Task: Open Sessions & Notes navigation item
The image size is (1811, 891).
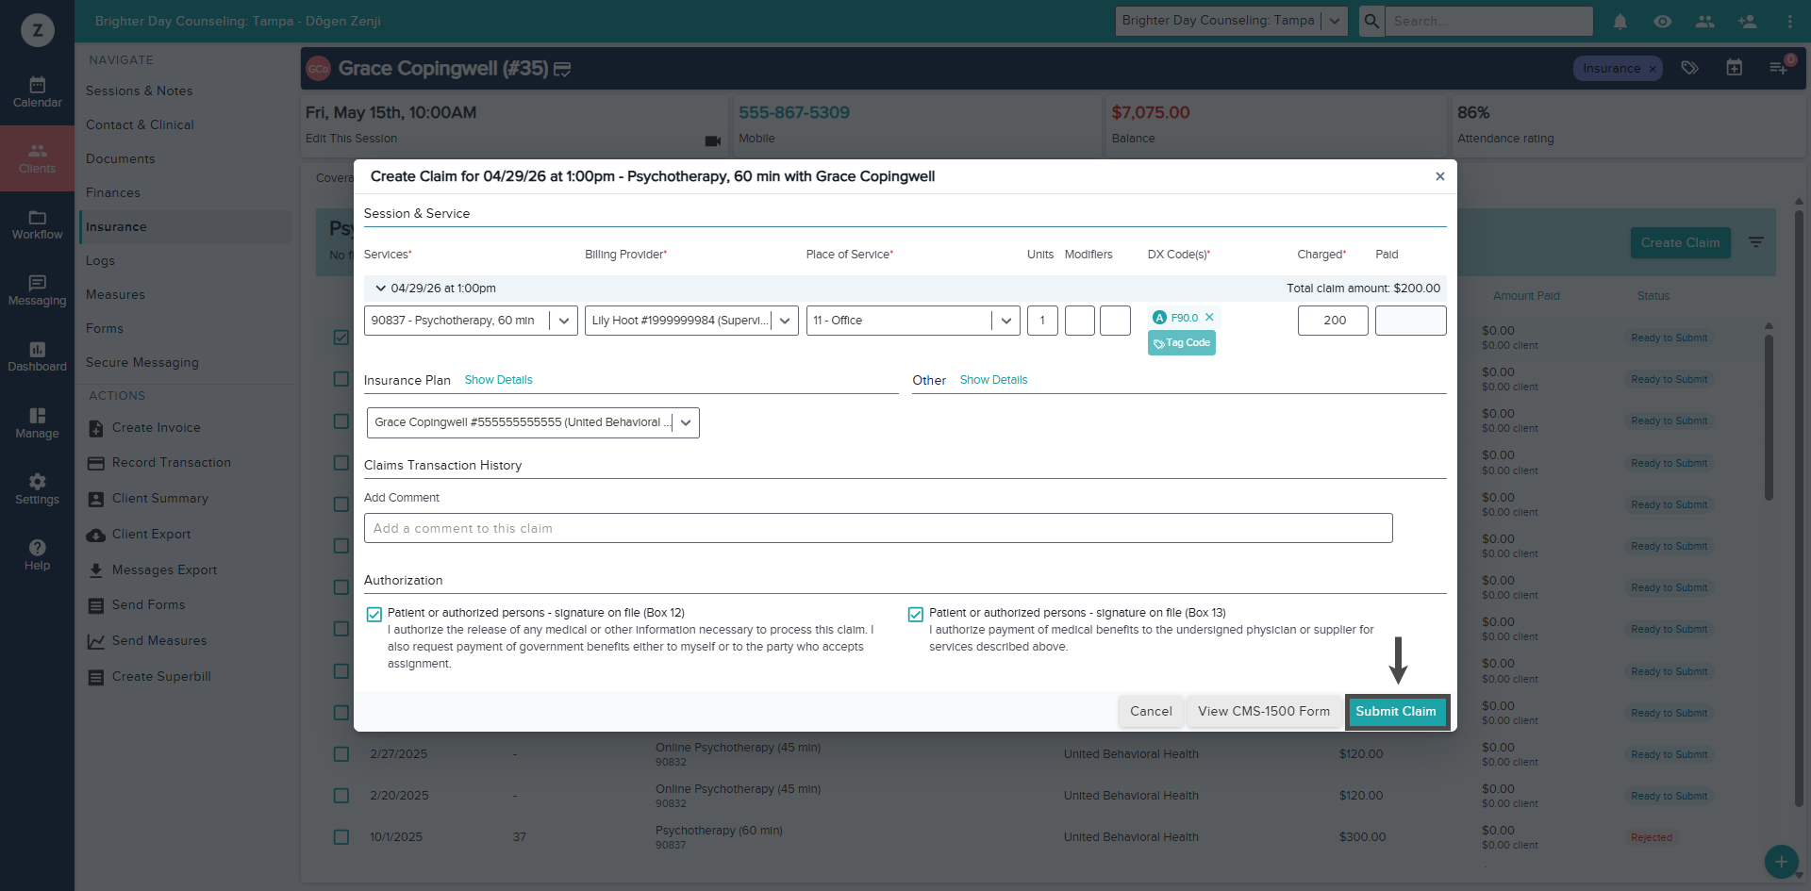Action: [x=139, y=91]
